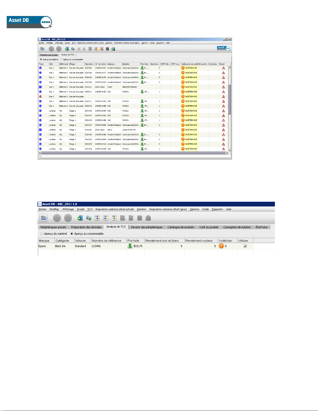Greyed globe icon in consumables window toolbar

tap(148, 218)
